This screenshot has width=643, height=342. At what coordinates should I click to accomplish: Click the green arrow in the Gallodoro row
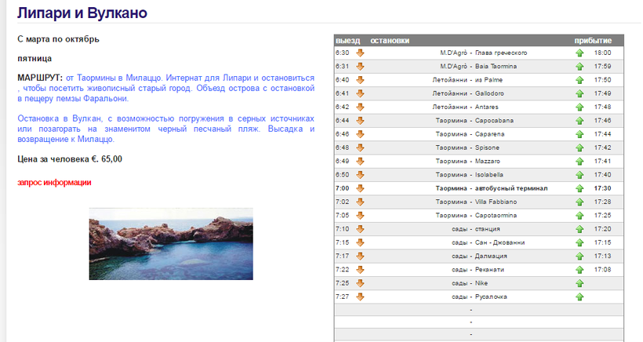(x=579, y=93)
